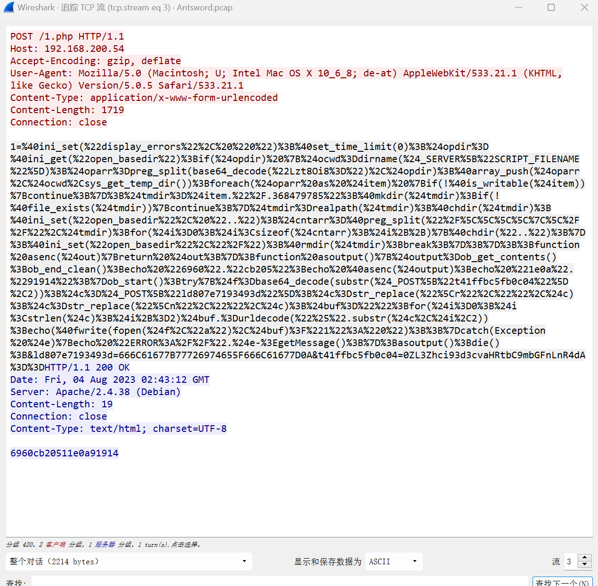This screenshot has height=586, width=598.
Task: Click the 'Server: Apache/2.4.38 (Debian)' line
Action: coord(96,392)
